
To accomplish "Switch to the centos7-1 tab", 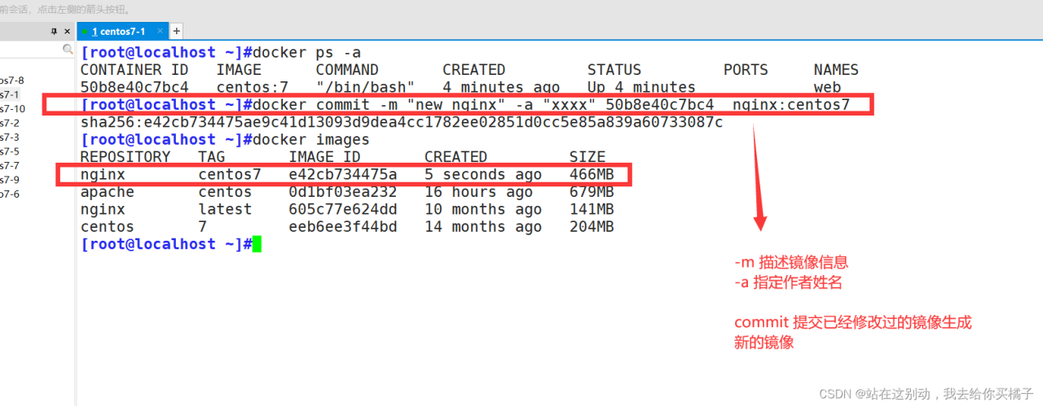I will [118, 31].
